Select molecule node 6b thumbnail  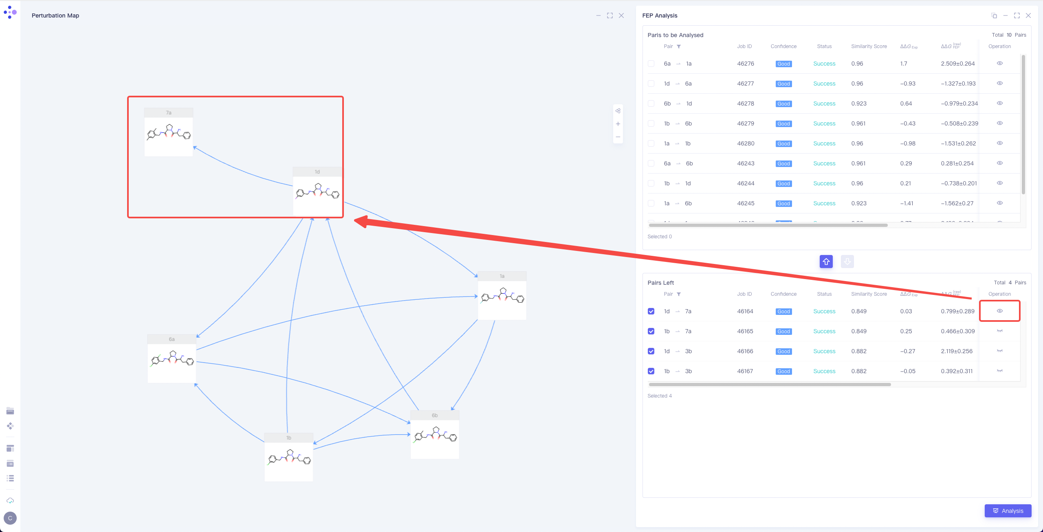(x=435, y=435)
